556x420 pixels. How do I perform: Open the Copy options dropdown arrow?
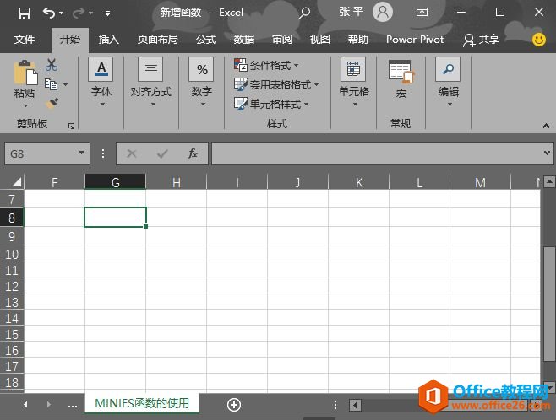coord(65,84)
